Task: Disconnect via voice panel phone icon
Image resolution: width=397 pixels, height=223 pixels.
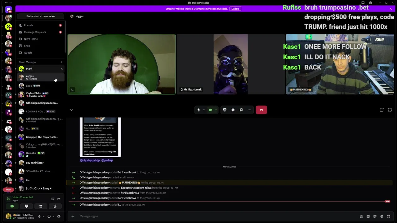Action: pyautogui.click(x=59, y=199)
